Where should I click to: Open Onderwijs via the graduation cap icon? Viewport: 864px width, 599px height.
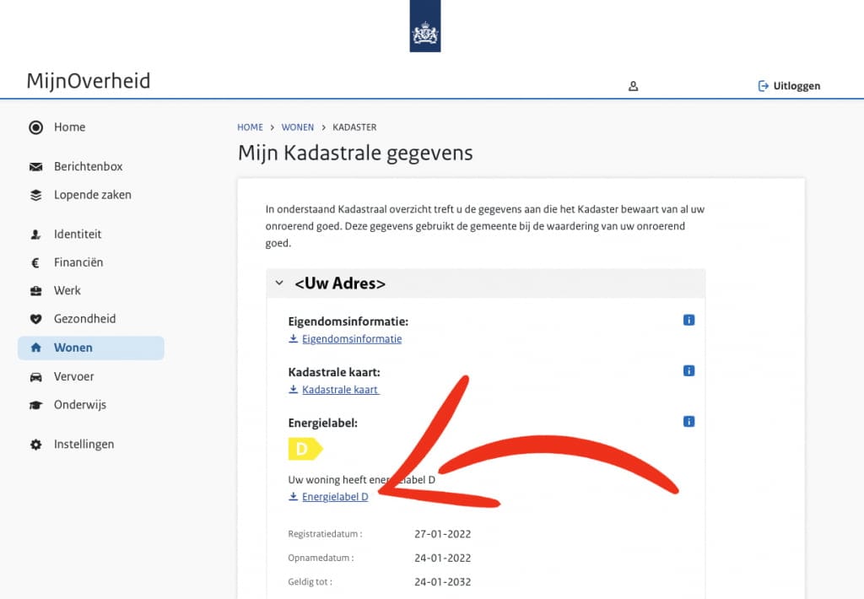tap(35, 405)
